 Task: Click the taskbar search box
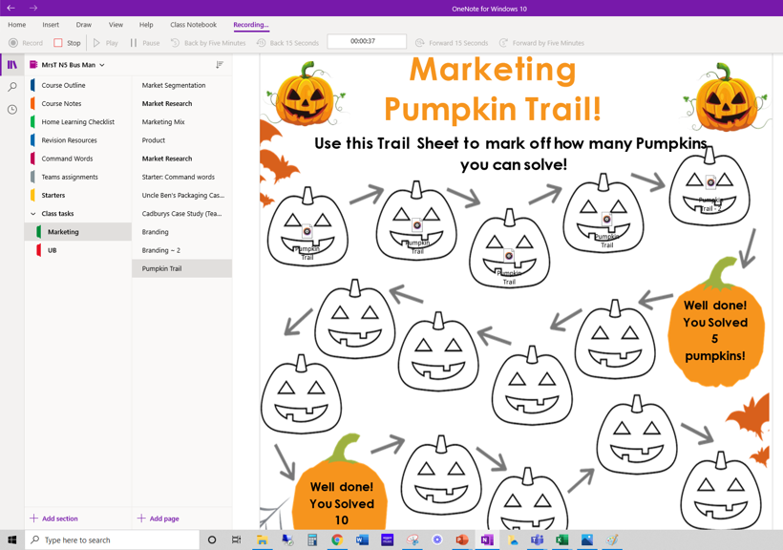coord(113,540)
